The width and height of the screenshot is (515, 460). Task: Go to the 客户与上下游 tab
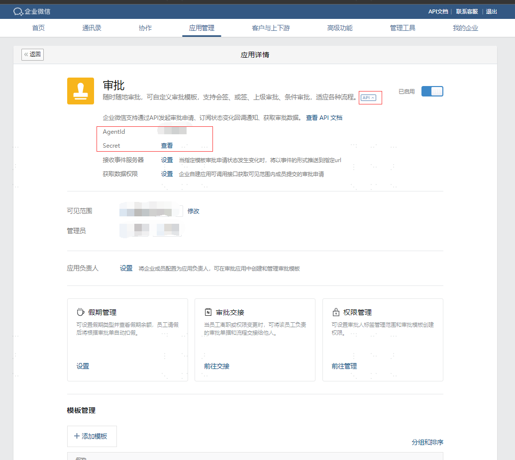(271, 28)
